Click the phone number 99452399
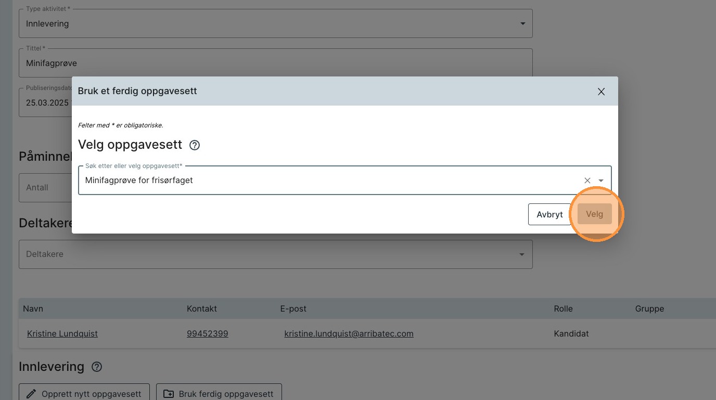The image size is (716, 400). (x=207, y=333)
